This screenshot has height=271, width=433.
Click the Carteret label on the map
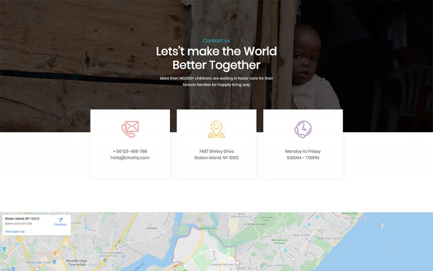pos(152,228)
